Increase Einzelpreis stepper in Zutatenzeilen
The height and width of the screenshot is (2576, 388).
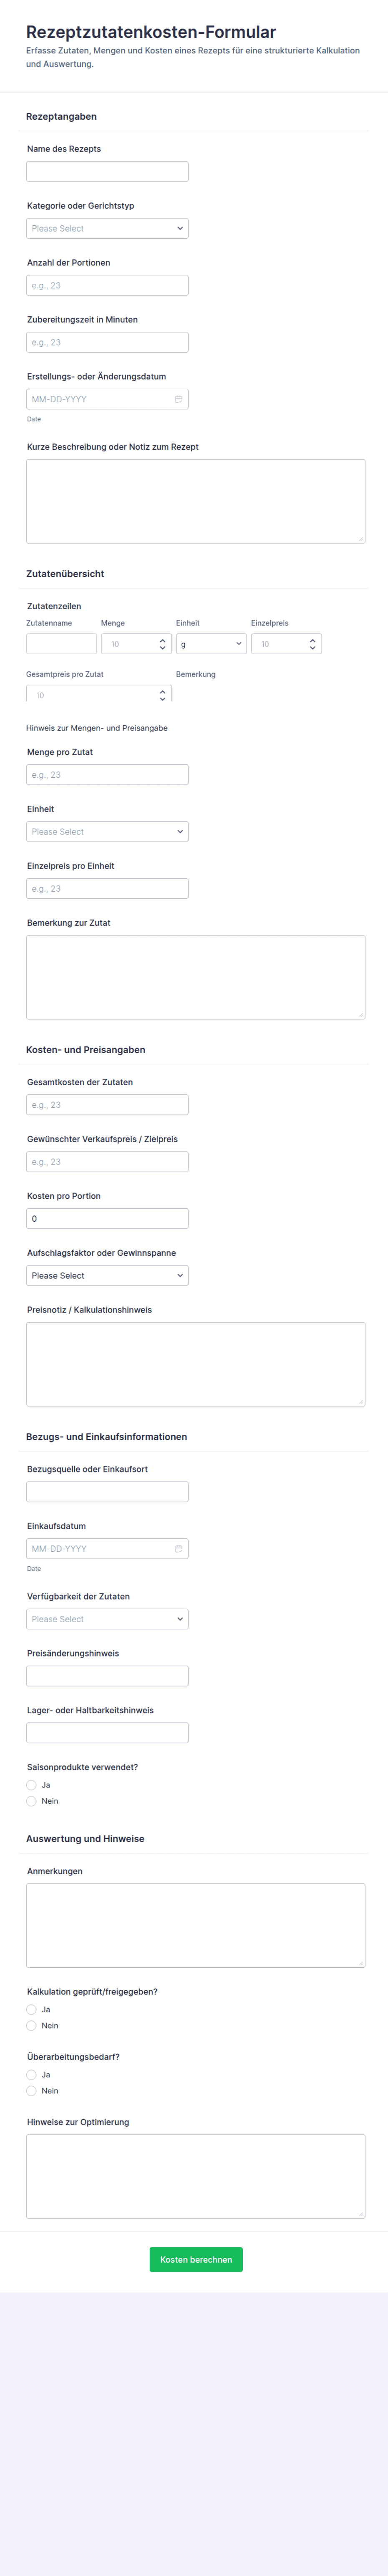click(312, 640)
